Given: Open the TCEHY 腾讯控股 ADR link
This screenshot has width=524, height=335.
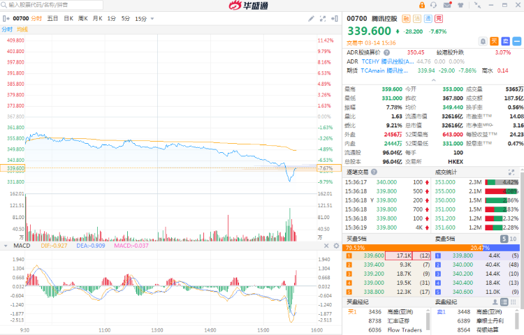Looking at the screenshot, I should click(x=388, y=61).
